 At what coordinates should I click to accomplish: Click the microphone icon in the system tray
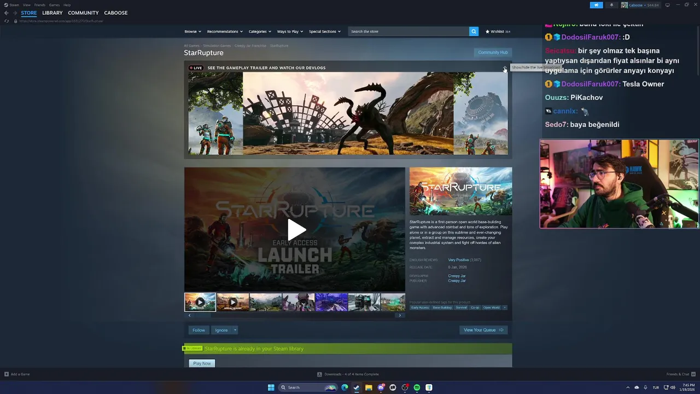pos(645,387)
